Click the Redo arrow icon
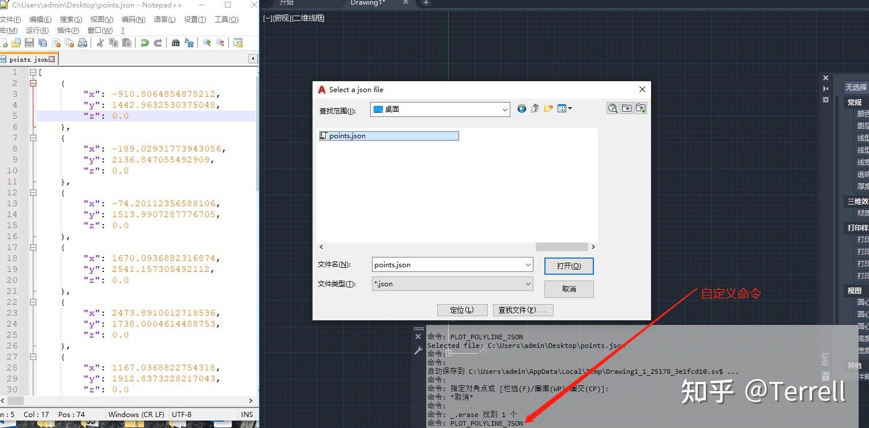Viewport: 869px width, 428px height. pos(158,42)
